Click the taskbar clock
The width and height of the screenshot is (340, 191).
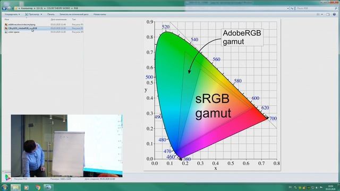(x=330, y=187)
